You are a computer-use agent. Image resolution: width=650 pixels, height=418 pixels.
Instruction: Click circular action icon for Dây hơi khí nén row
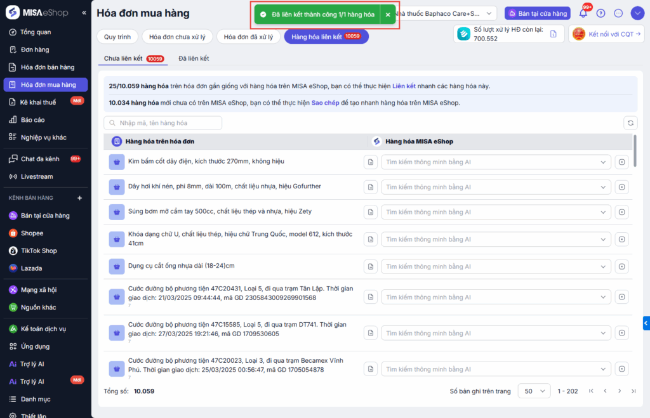coord(622,187)
